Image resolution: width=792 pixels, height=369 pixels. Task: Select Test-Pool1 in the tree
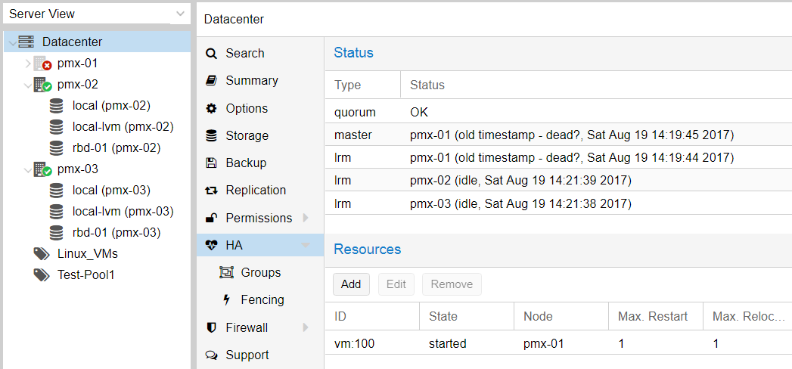(86, 275)
